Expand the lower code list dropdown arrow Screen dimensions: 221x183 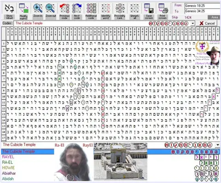pyautogui.click(x=218, y=145)
